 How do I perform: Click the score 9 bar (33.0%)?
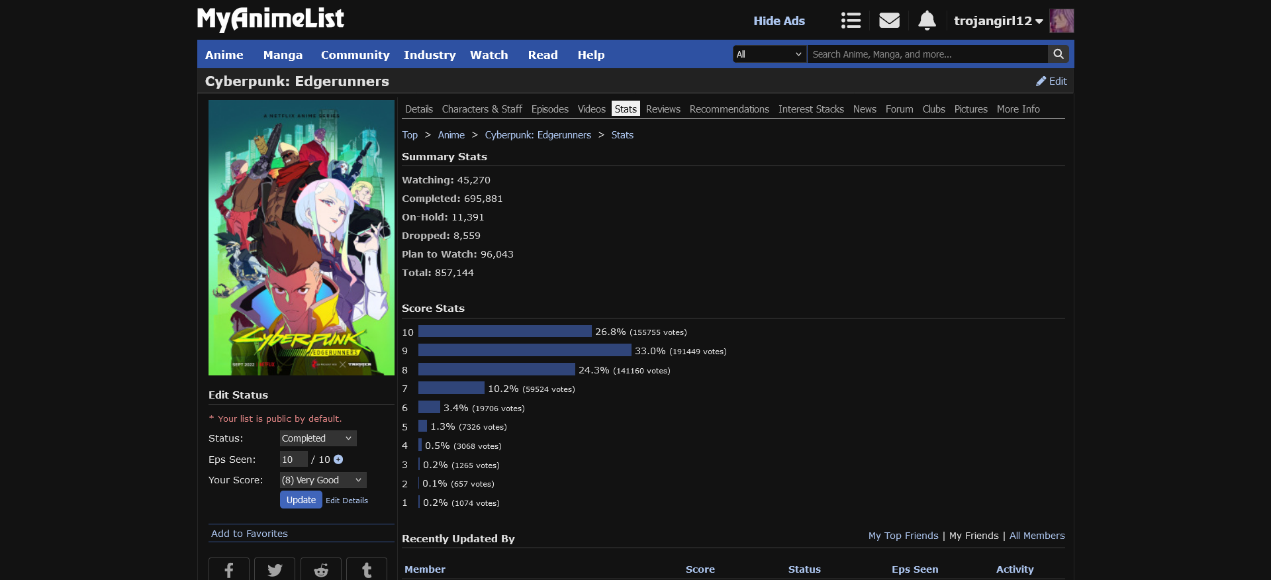(x=525, y=351)
